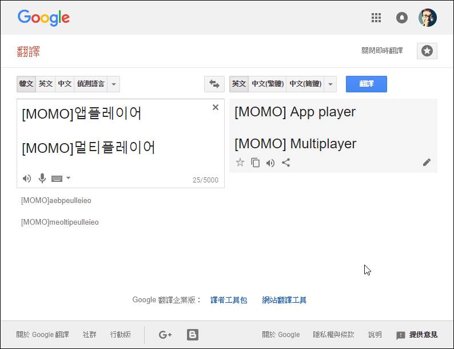
Task: Open 行動版 footer link
Action: (x=121, y=335)
